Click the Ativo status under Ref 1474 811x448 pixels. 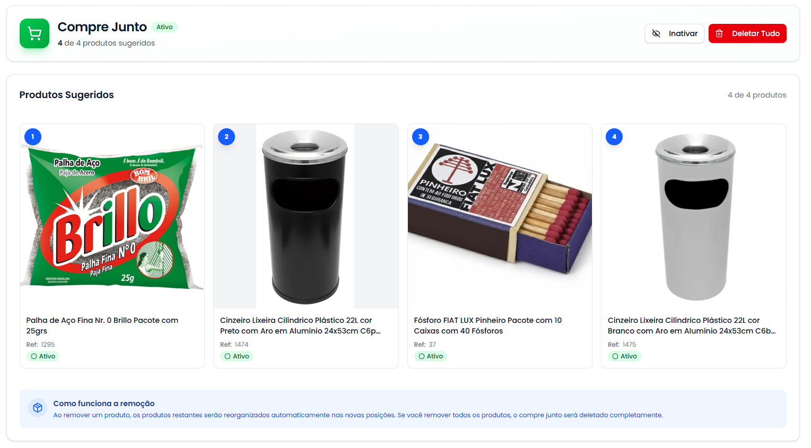pyautogui.click(x=237, y=356)
